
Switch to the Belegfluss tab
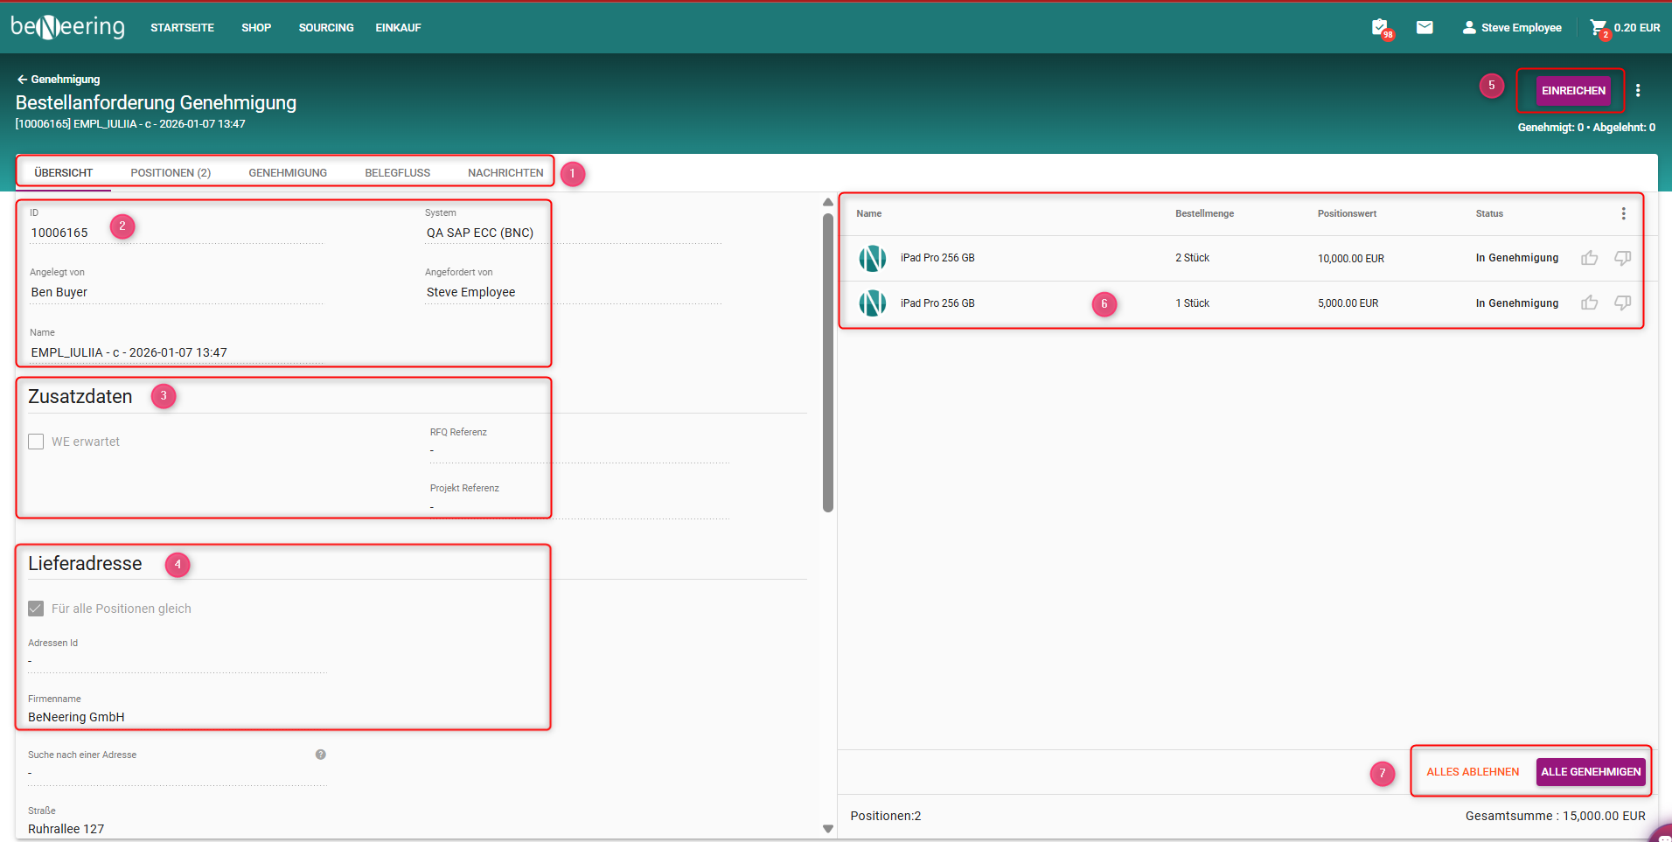point(397,173)
